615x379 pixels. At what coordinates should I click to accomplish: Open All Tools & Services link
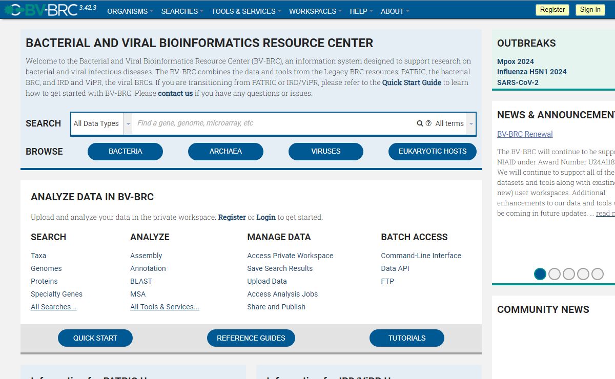click(165, 307)
